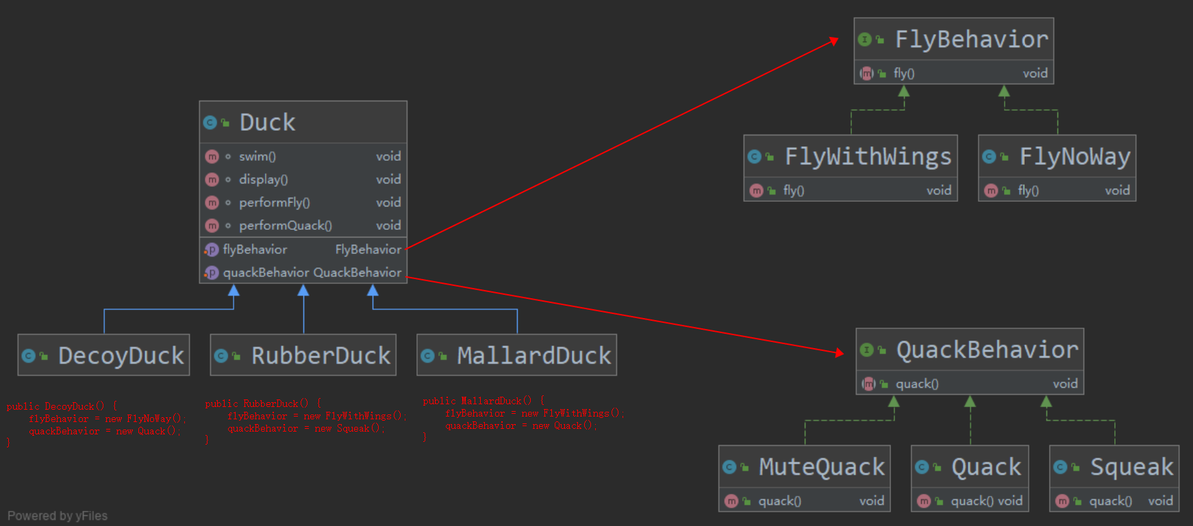Select fly() in FlyBehavior interface
Image resolution: width=1193 pixels, height=526 pixels.
tap(953, 73)
